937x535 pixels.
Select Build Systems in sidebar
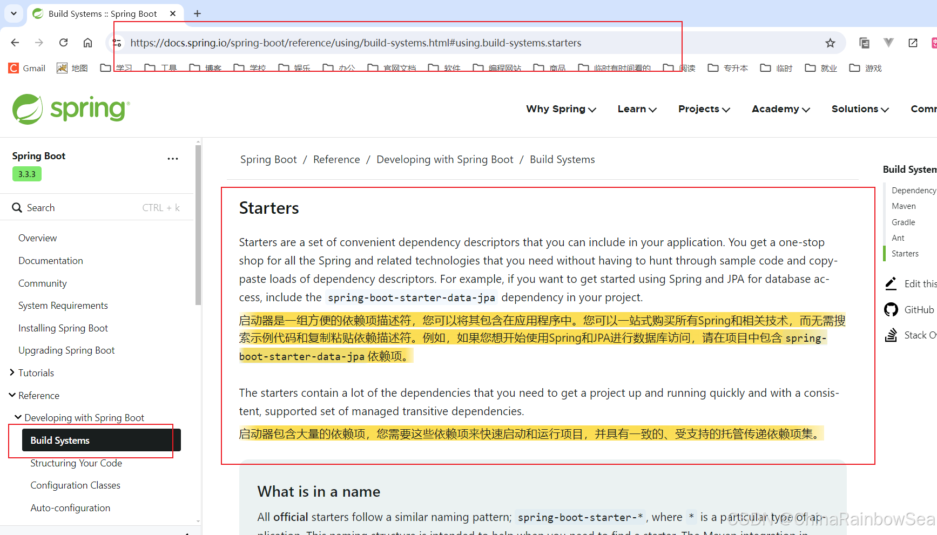(102, 440)
